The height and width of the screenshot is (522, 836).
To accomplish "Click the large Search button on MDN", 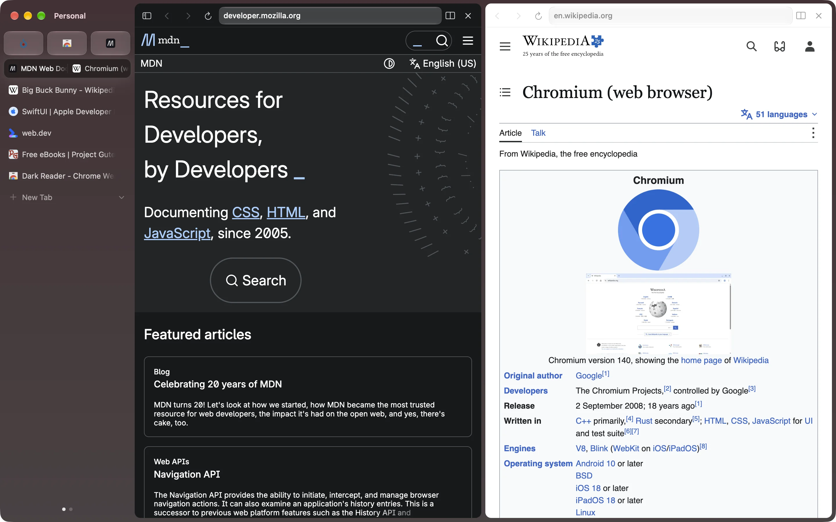I will (x=256, y=280).
